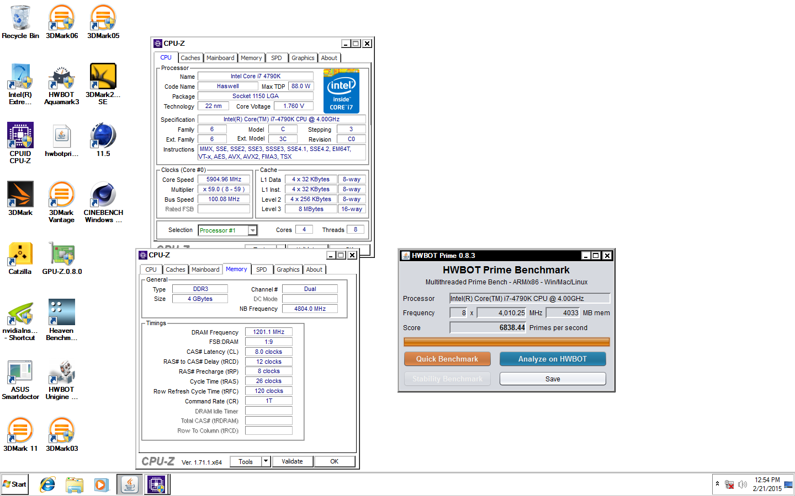This screenshot has height=496, width=795.
Task: Open ASUS Smartdoctor desktop icon
Action: click(20, 380)
